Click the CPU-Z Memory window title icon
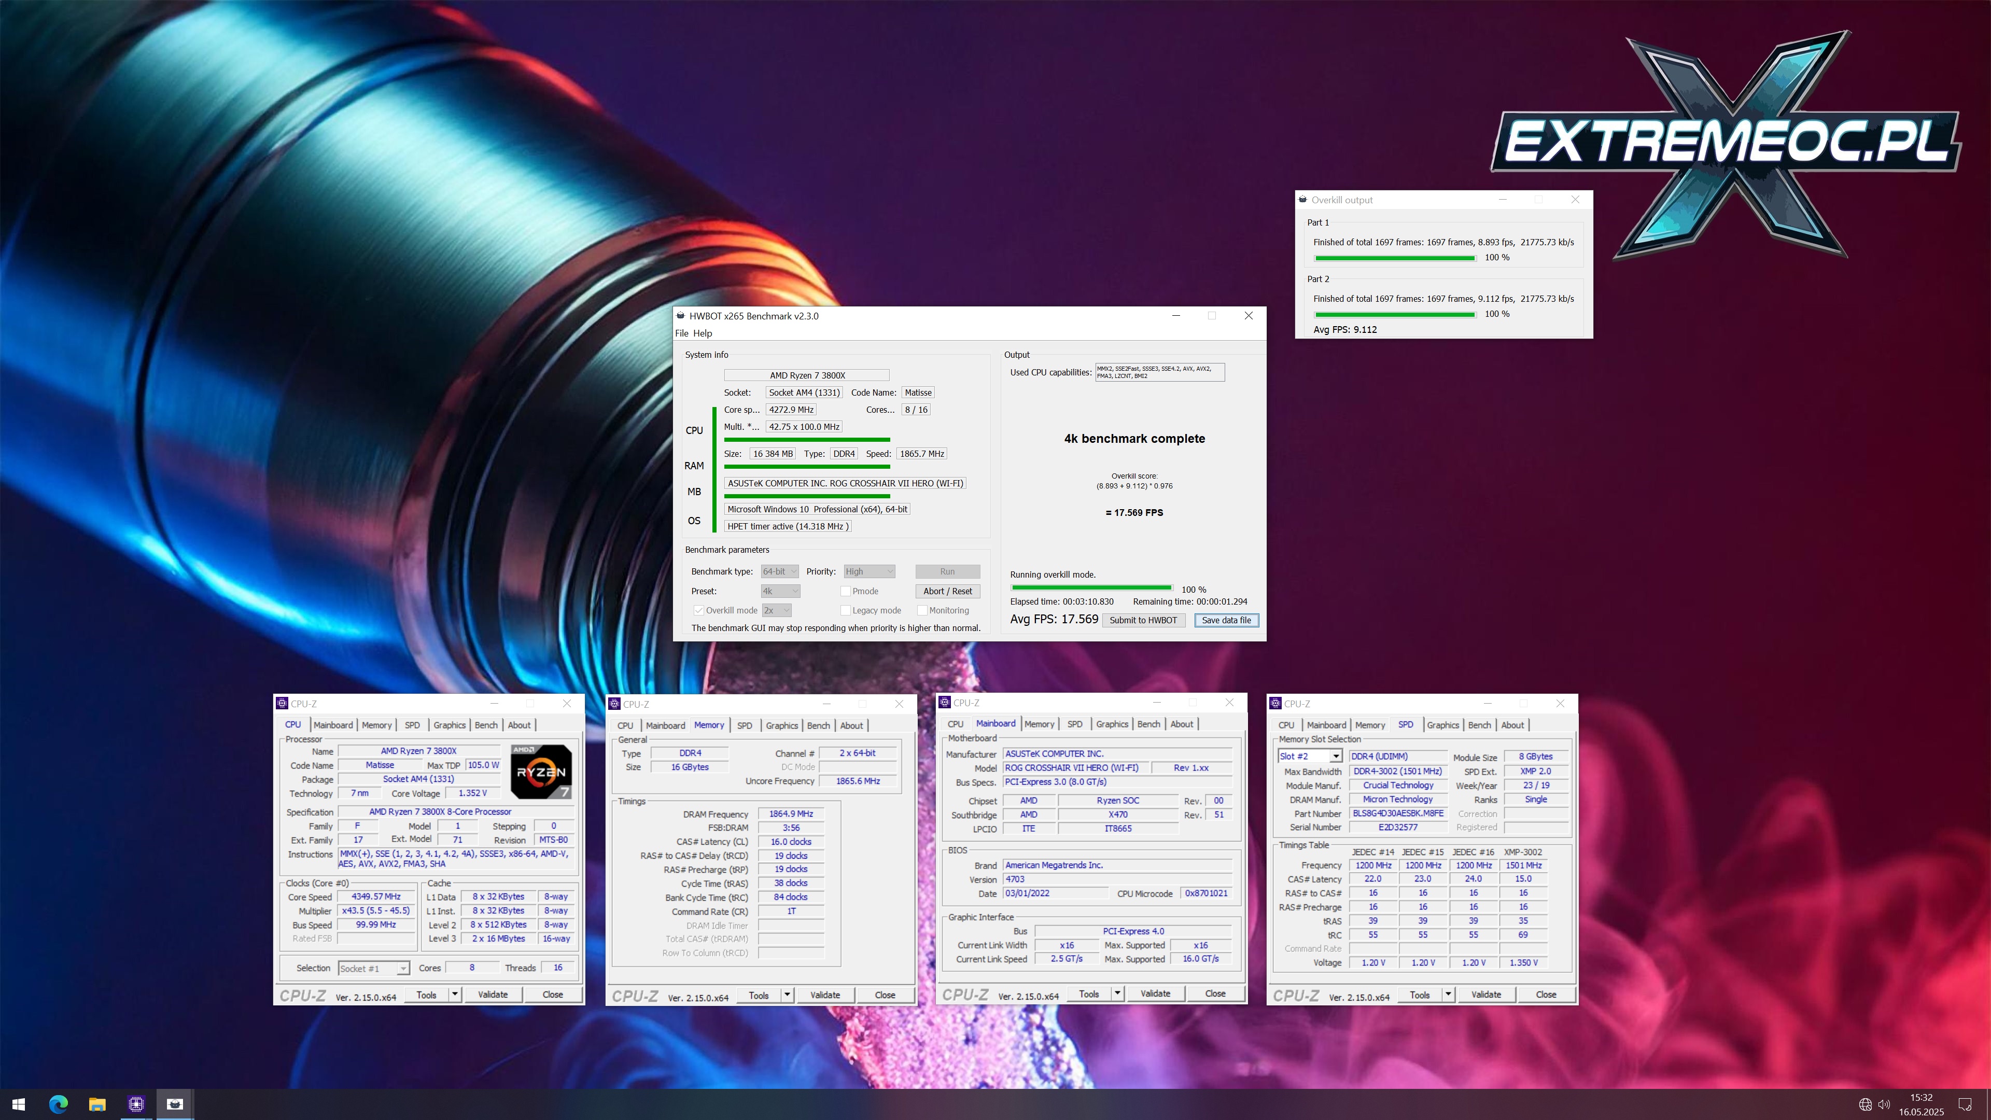The width and height of the screenshot is (1991, 1120). point(614,704)
